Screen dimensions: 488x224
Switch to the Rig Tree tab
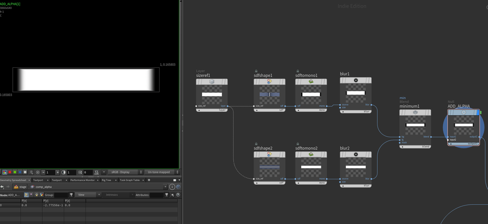click(107, 180)
